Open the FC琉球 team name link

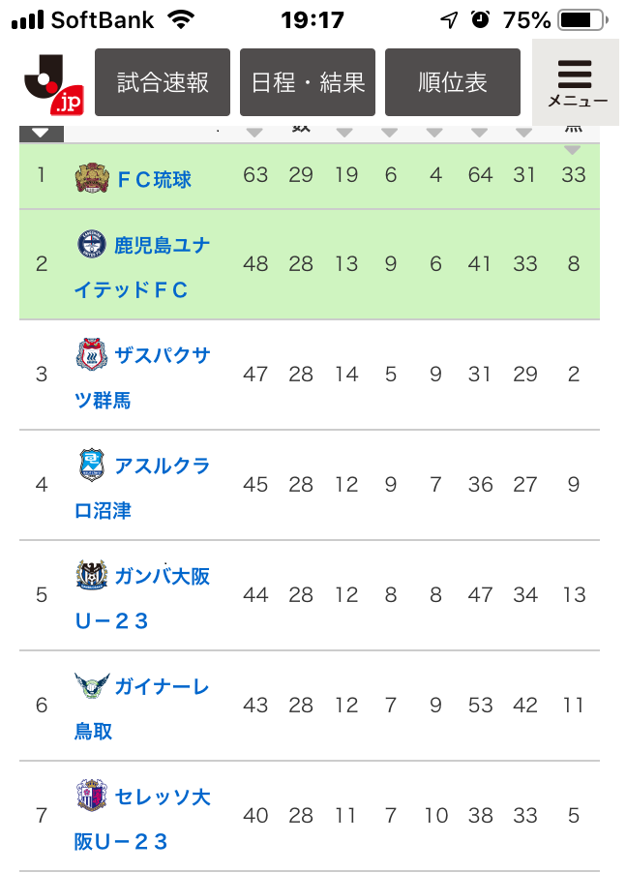[x=155, y=179]
